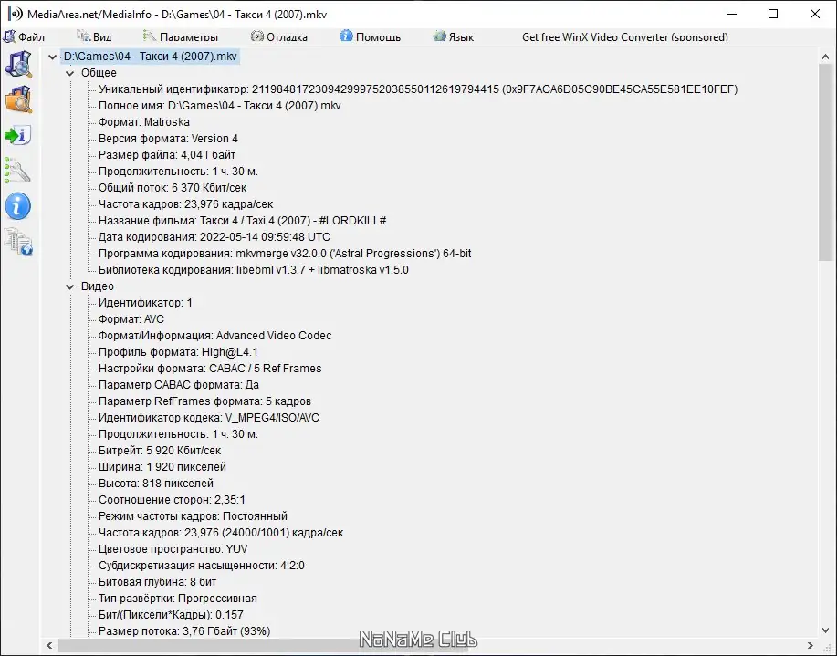Screen dimensions: 837x656
Task: Open folder via sidebar folder icon
Action: coord(18,99)
